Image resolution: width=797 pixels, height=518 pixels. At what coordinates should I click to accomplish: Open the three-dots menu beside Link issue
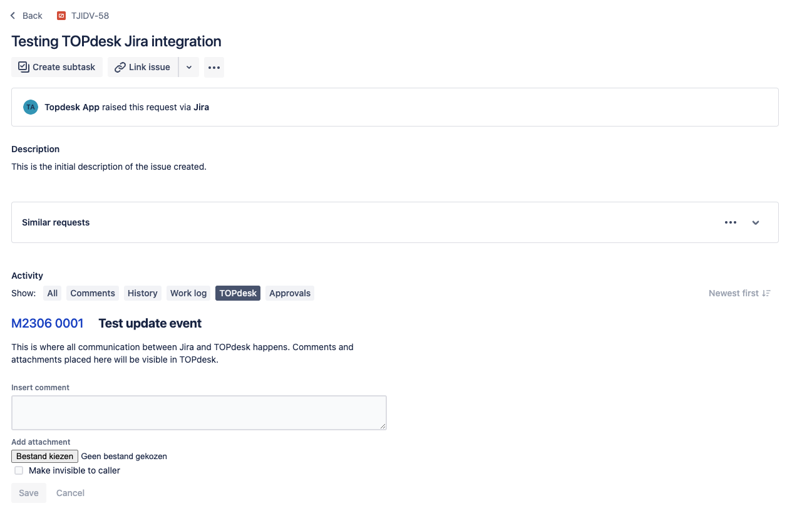tap(214, 67)
